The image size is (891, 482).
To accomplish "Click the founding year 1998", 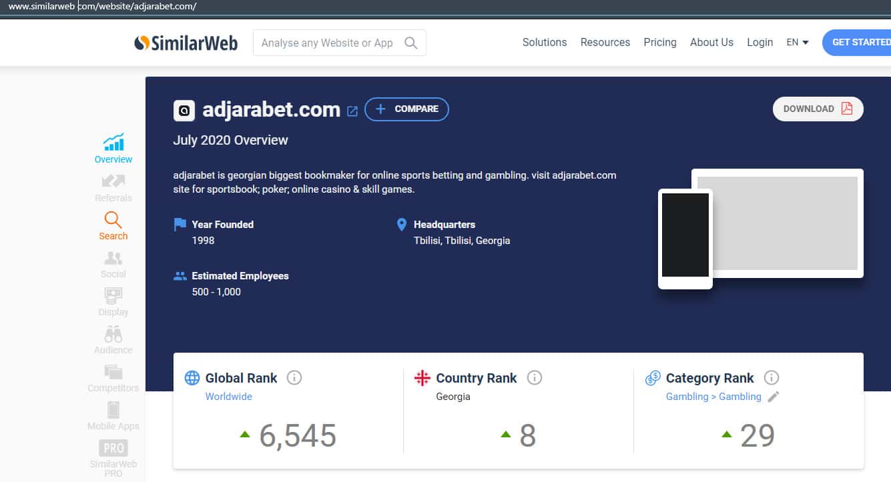I will [x=203, y=241].
